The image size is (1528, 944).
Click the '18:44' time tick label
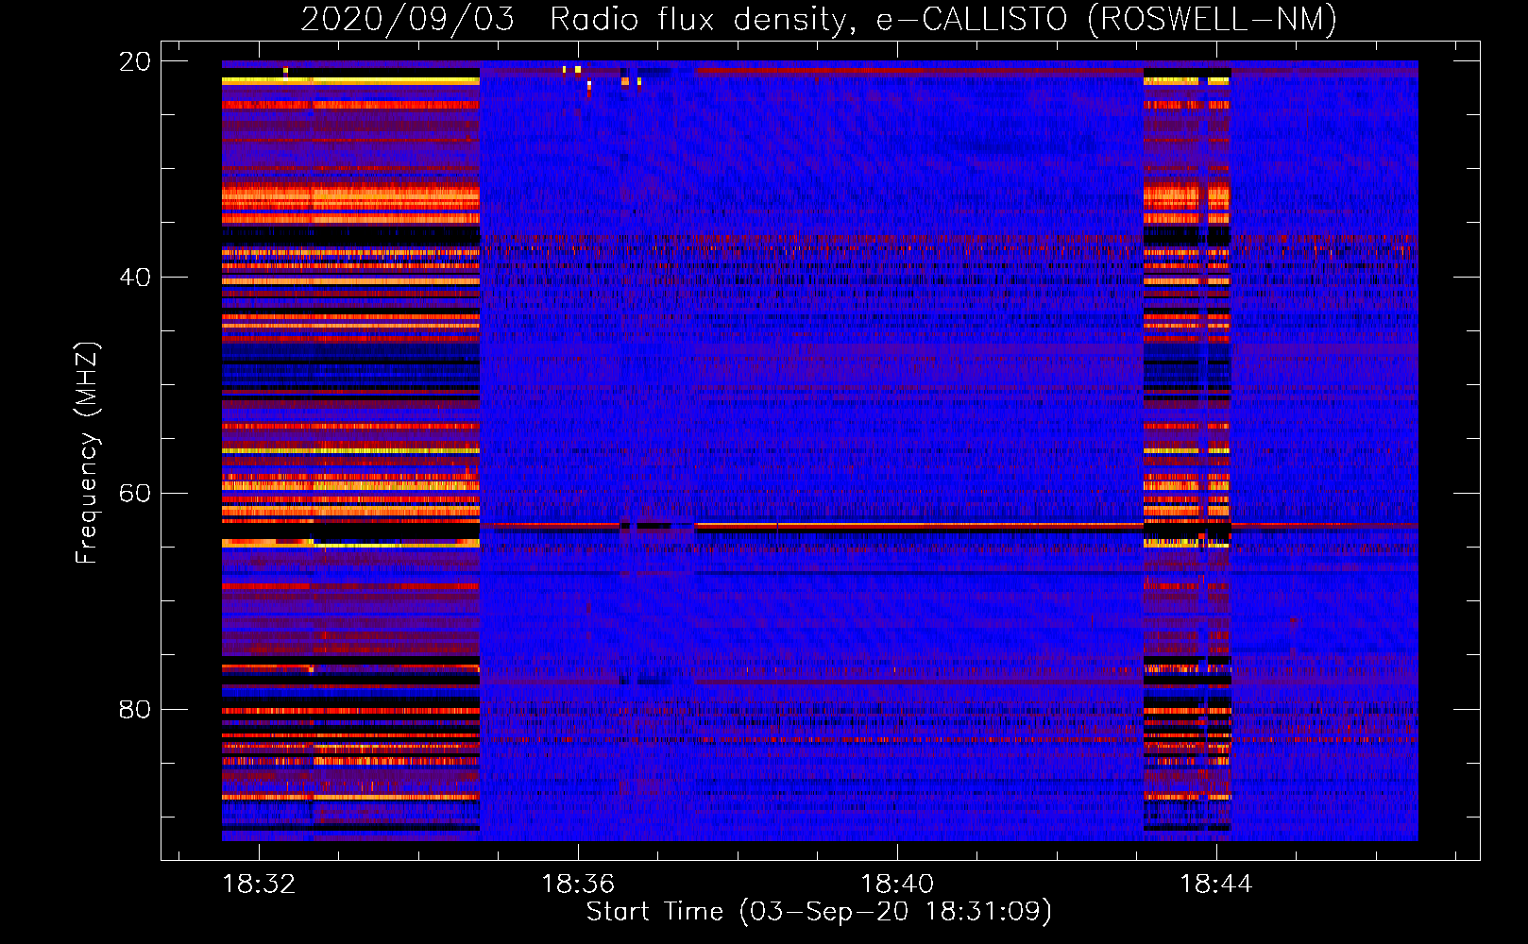click(1216, 885)
